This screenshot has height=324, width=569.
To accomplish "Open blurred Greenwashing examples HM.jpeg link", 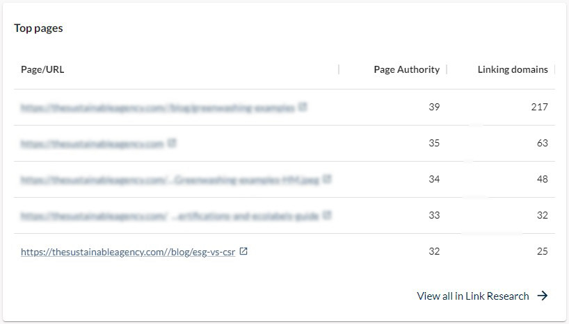I will coord(170,180).
